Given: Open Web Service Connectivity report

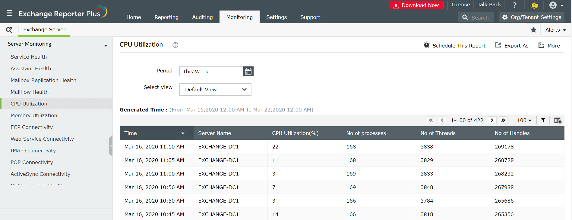Looking at the screenshot, I should point(42,139).
